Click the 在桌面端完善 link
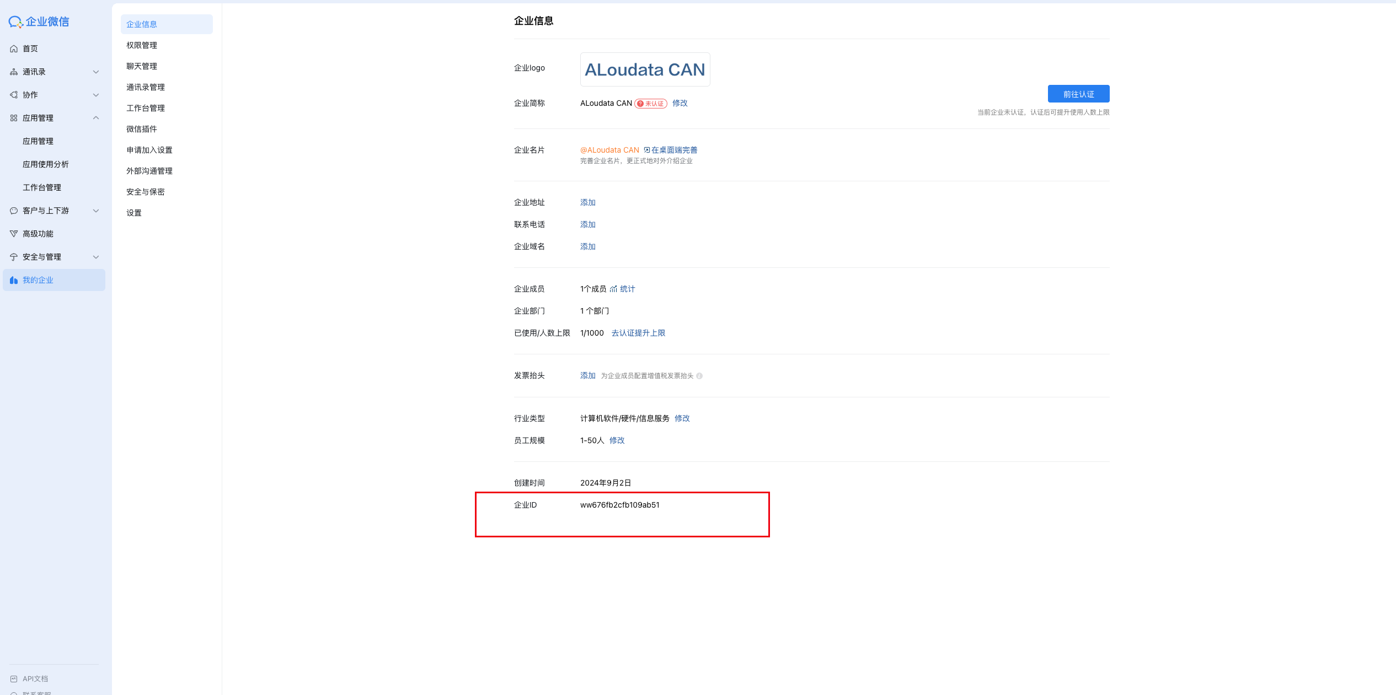 pyautogui.click(x=674, y=150)
